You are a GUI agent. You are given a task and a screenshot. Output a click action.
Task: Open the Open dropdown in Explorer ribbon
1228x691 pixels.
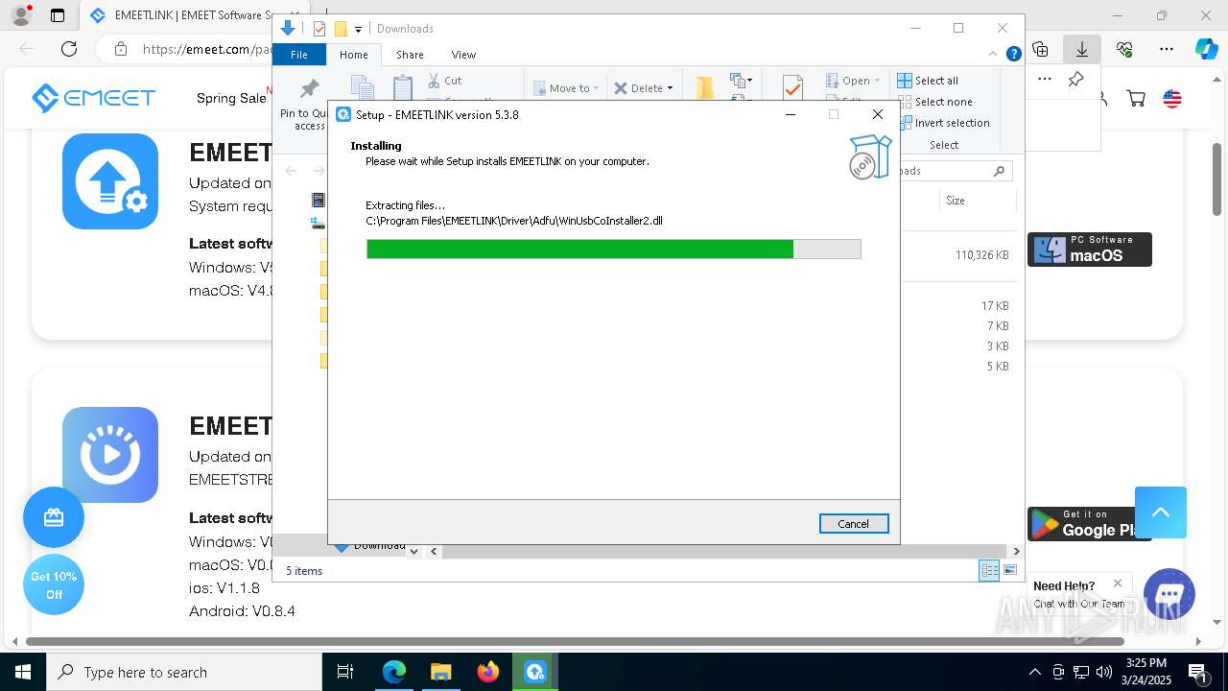click(x=853, y=81)
